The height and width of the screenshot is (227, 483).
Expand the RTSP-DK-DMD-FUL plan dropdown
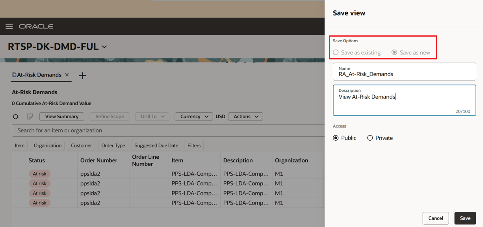[104, 47]
